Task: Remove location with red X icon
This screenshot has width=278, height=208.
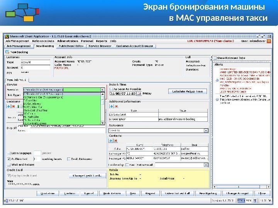Action: point(13,106)
